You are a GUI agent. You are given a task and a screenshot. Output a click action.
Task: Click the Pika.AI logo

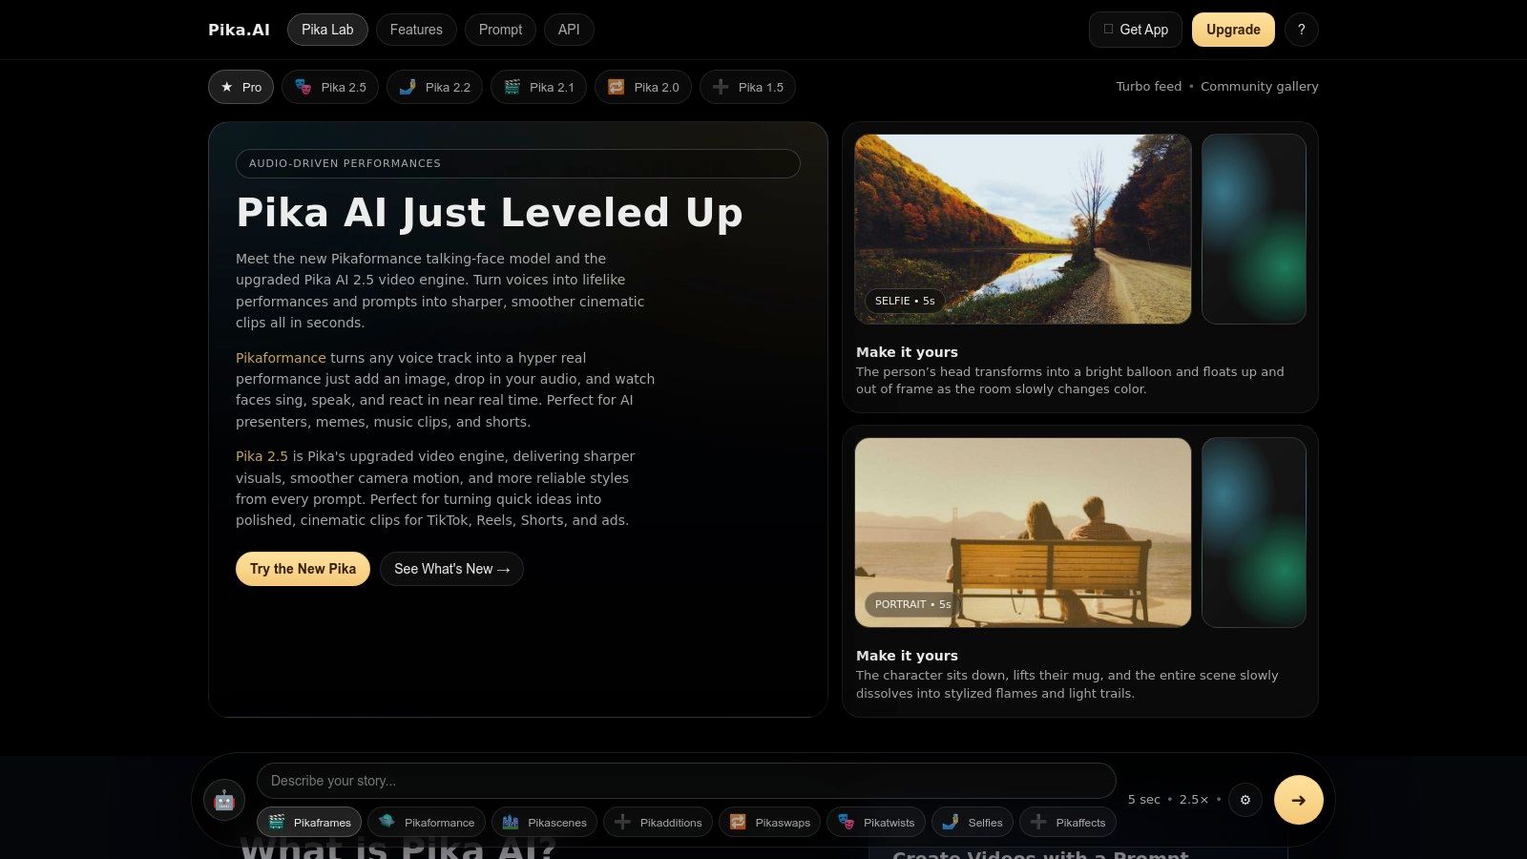(239, 30)
